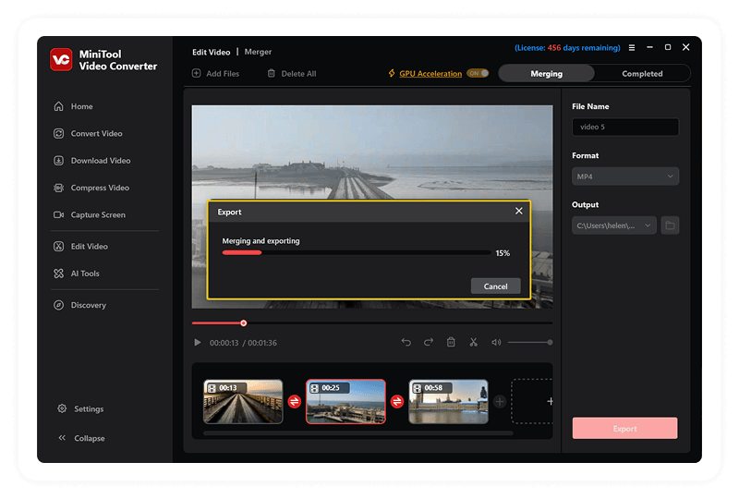Open the Output path dropdown
The height and width of the screenshot is (499, 739).
613,225
